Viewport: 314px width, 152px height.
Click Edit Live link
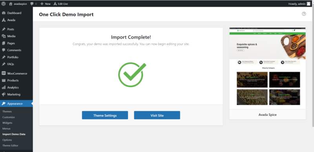[x=63, y=4]
